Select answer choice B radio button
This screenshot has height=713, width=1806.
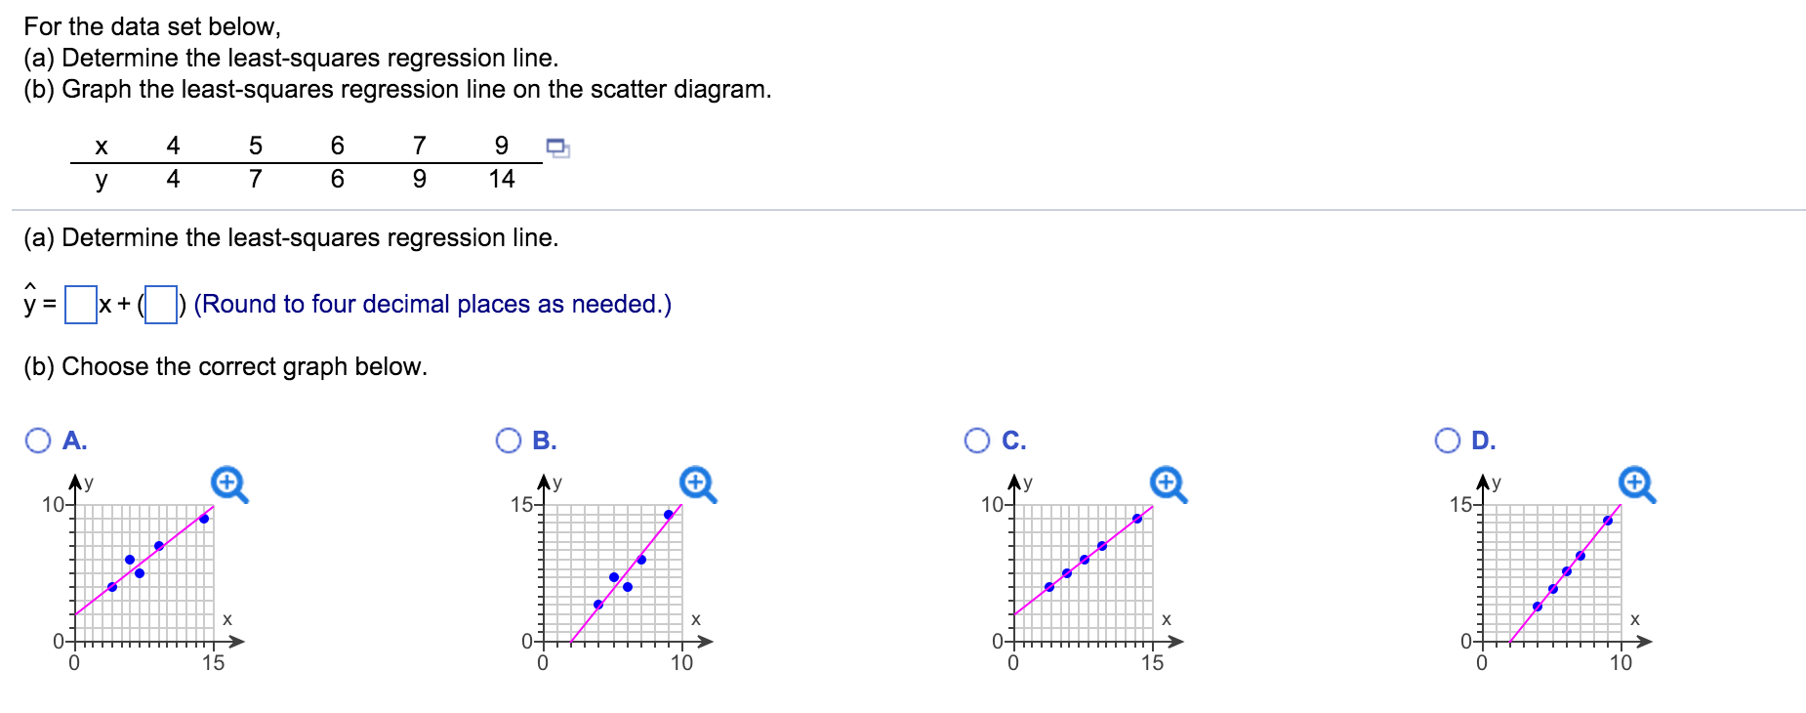[509, 440]
